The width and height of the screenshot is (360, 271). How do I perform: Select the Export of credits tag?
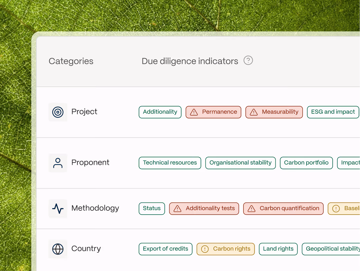pos(166,249)
